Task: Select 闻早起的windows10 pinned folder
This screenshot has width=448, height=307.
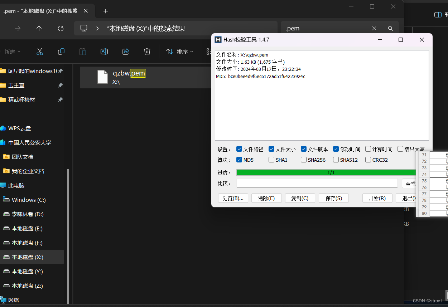Action: click(x=32, y=71)
